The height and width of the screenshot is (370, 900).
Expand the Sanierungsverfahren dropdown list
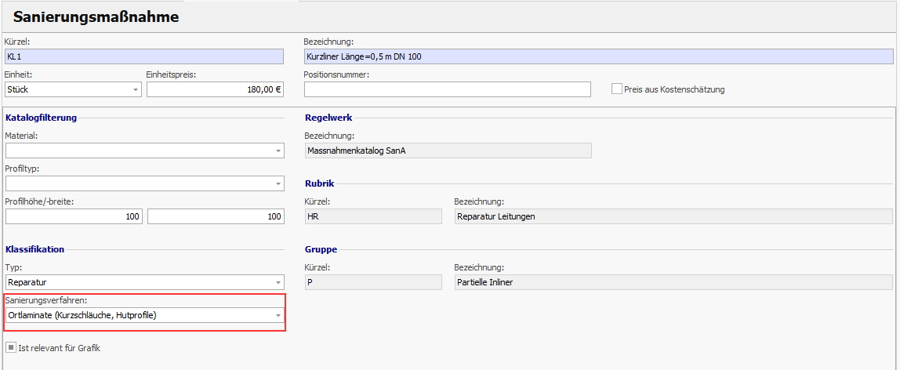pyautogui.click(x=278, y=315)
